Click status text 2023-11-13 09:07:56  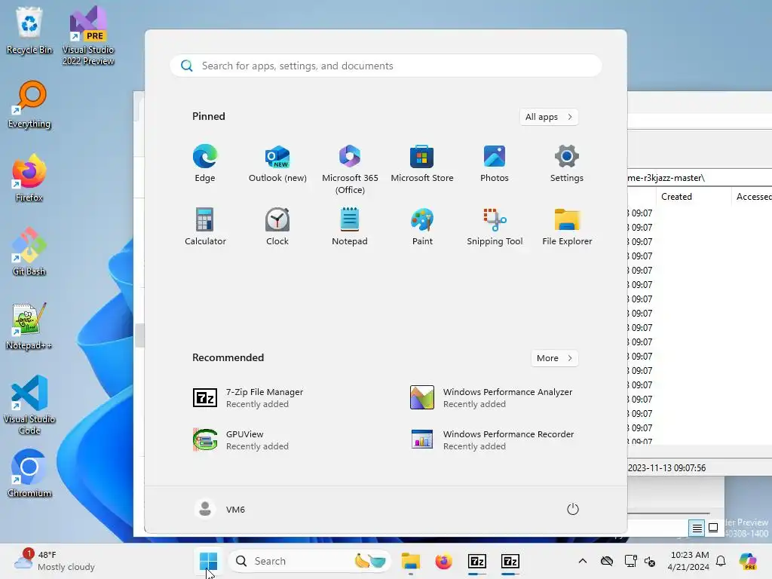point(666,467)
